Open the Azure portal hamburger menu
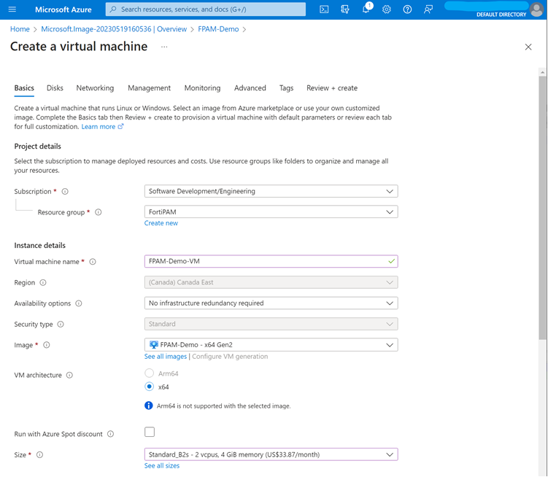The image size is (548, 477). [12, 9]
